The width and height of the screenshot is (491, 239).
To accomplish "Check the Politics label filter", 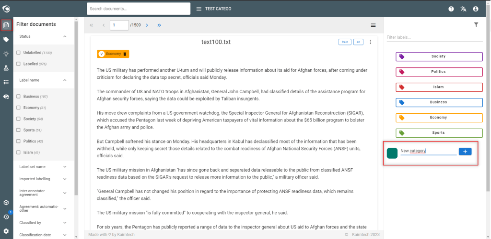I will 19,141.
